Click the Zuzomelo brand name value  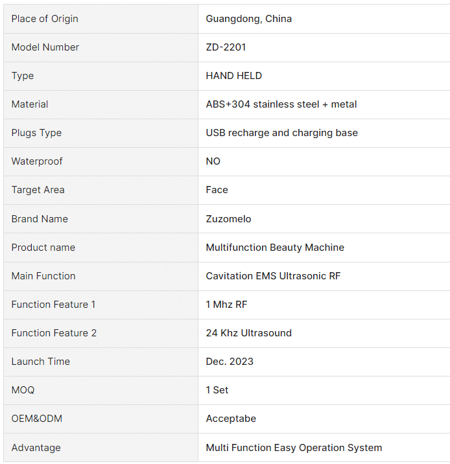(228, 219)
